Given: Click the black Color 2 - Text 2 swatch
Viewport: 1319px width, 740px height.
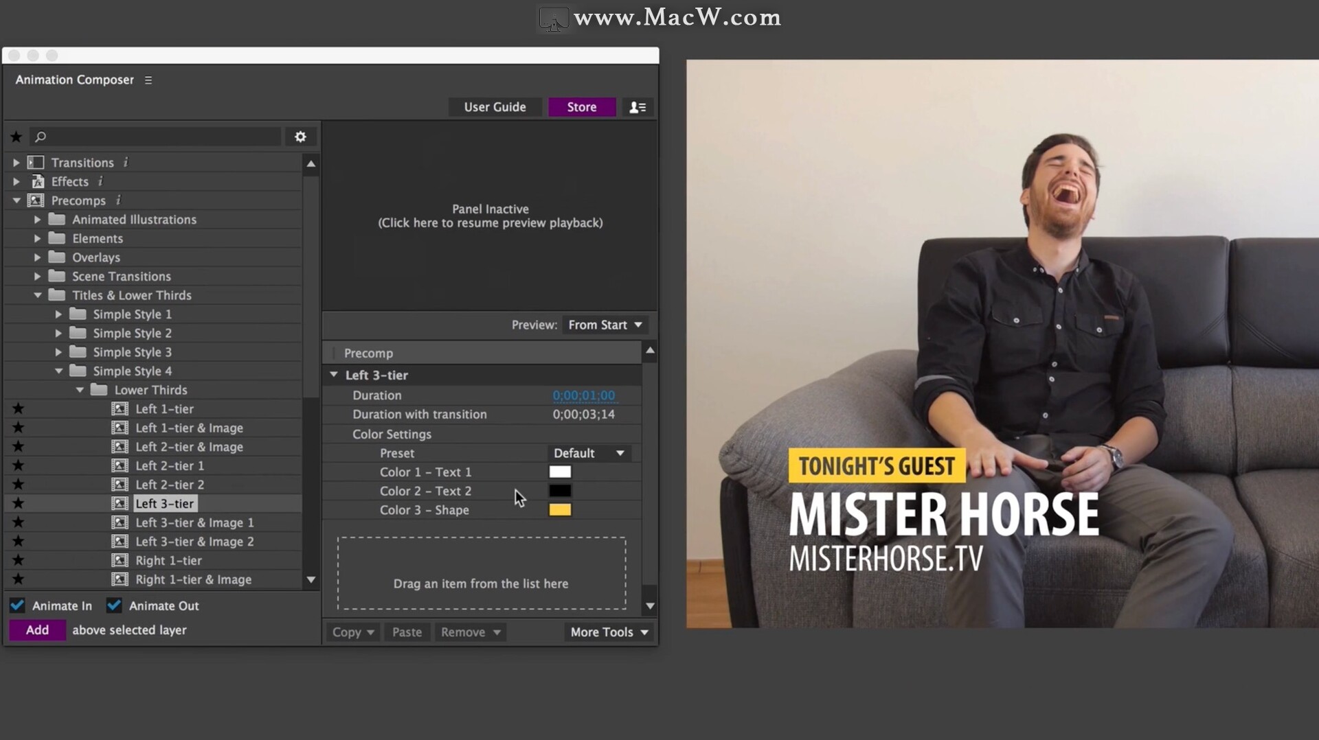Looking at the screenshot, I should (x=560, y=491).
